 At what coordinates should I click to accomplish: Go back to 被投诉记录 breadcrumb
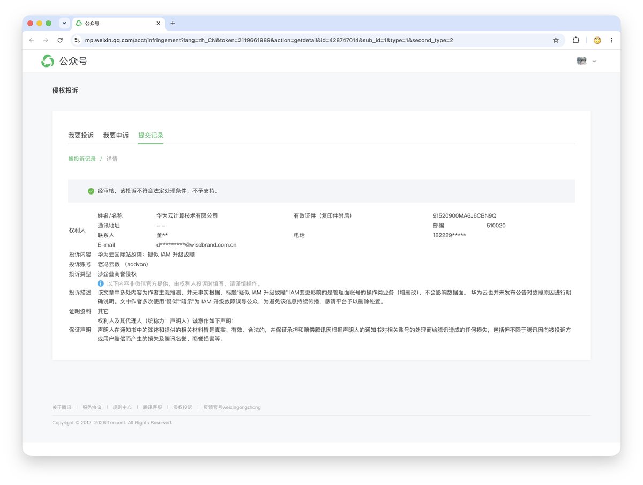point(82,159)
